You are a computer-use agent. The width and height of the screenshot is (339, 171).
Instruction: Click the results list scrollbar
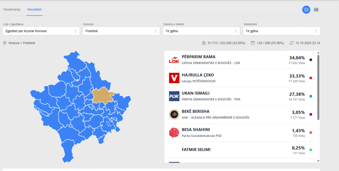[318, 87]
